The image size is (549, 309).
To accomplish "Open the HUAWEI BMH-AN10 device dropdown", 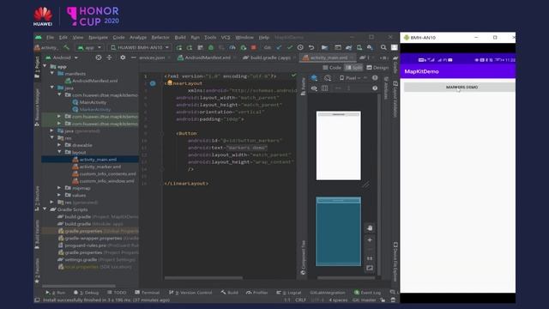I will pos(140,47).
